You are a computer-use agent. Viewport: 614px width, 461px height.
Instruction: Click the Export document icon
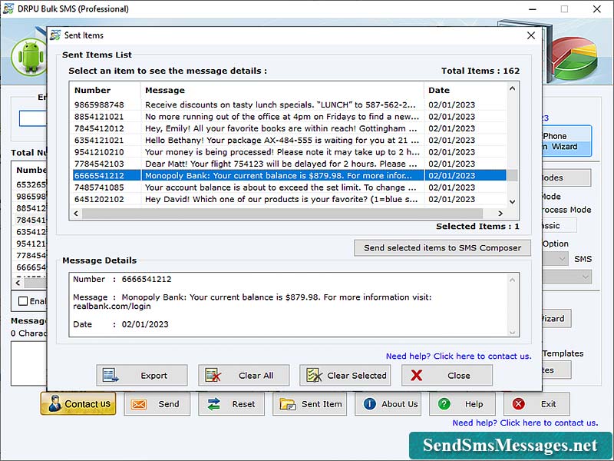(111, 375)
